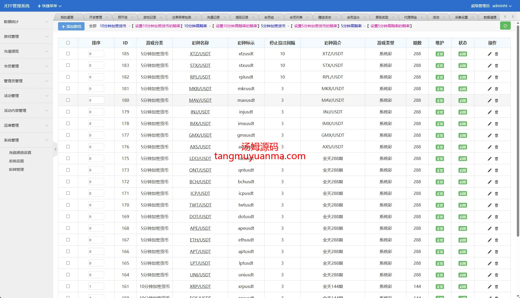Screen dimensions: 520x298
Task: Switch to the 充值记录 tab
Action: click(x=213, y=17)
